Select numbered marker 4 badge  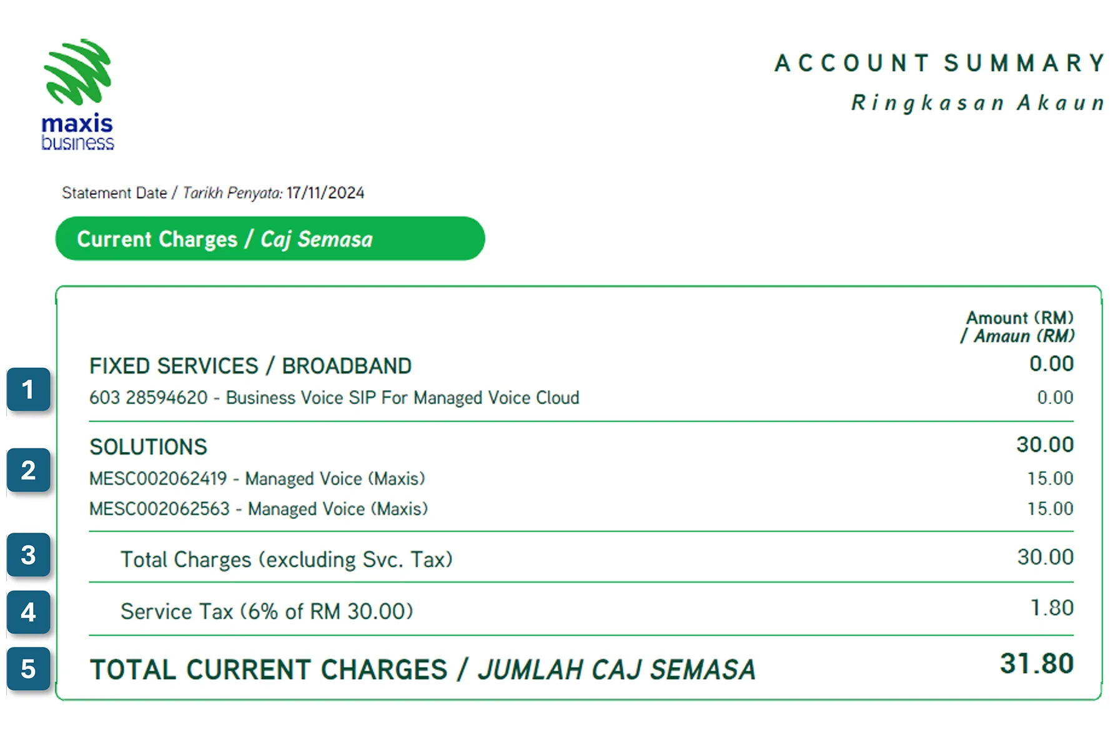point(29,612)
